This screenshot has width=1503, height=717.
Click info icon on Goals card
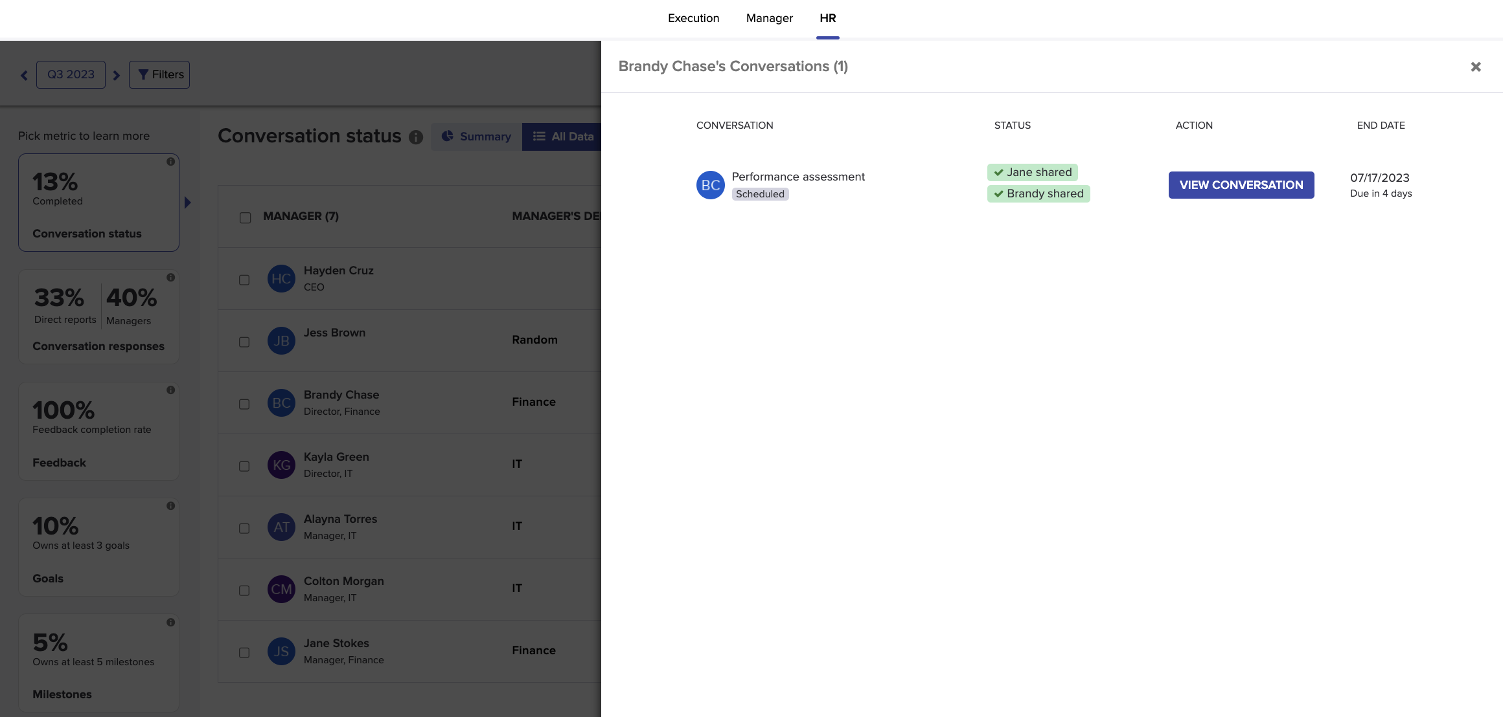(x=171, y=506)
